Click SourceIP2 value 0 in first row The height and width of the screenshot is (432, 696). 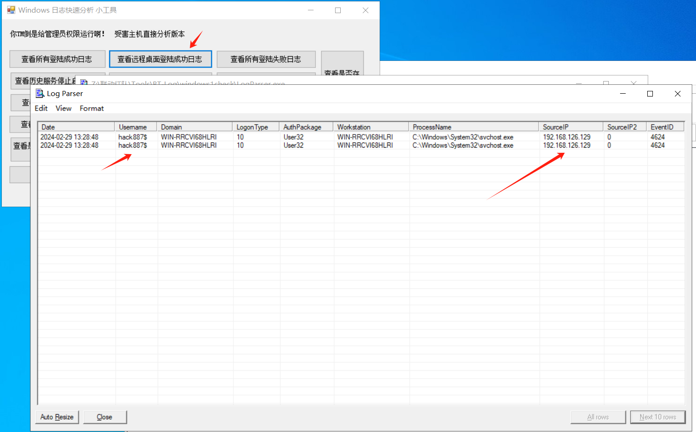click(x=609, y=137)
